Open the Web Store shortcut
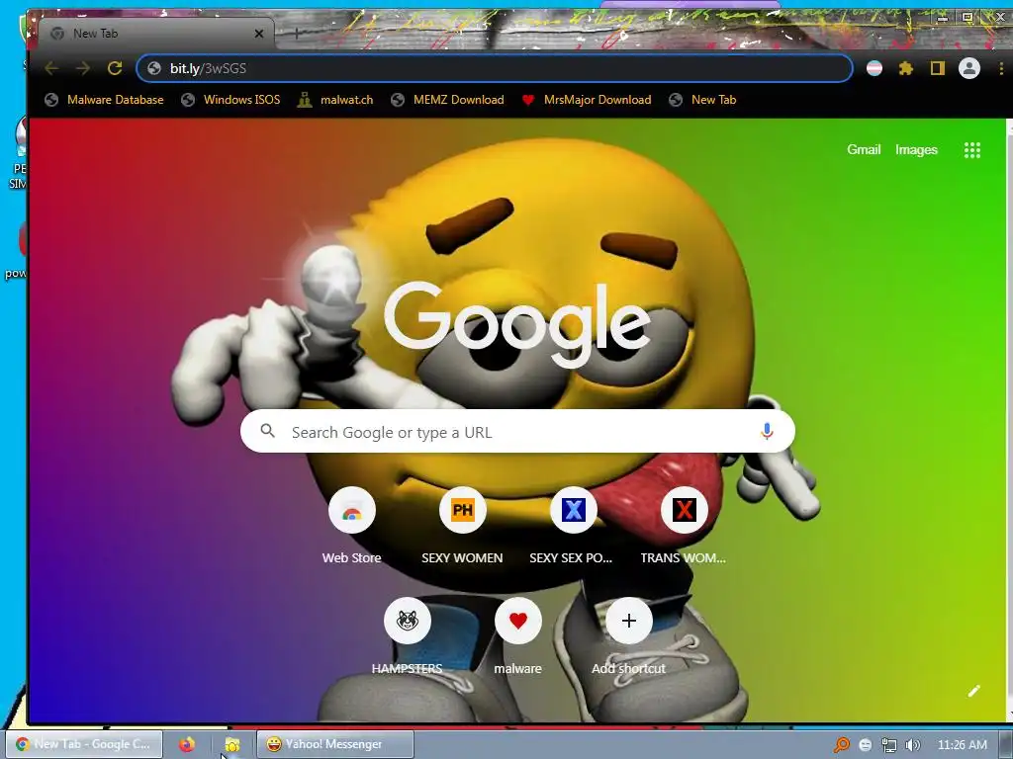1013x759 pixels. (352, 525)
